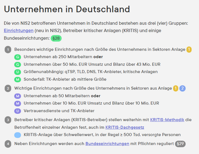The height and width of the screenshot is (154, 199).
Task: Click light blue badge beside 'KRITIS-Anlage über Schwellenwert'
Action: [18, 135]
